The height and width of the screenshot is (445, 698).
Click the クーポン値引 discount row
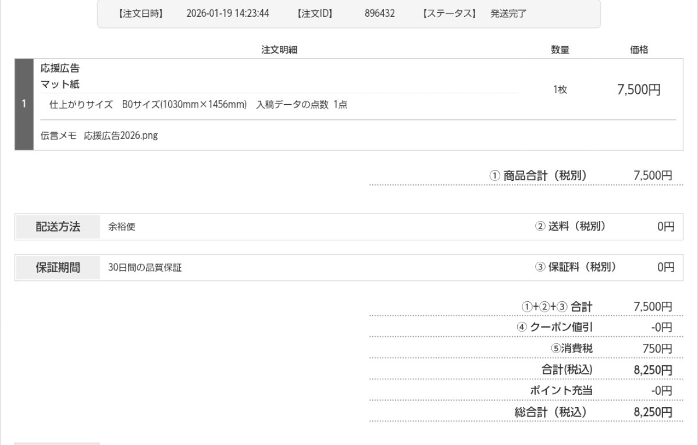561,327
